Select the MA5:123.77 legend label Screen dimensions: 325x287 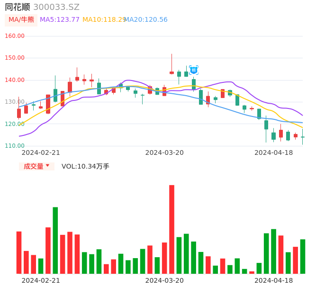coord(60,20)
